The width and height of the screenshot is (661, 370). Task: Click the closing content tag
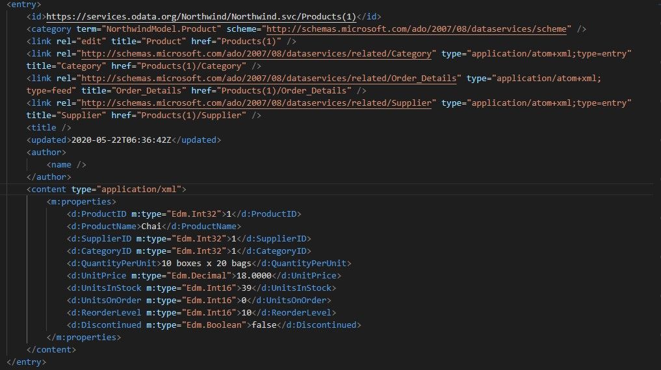coord(51,350)
